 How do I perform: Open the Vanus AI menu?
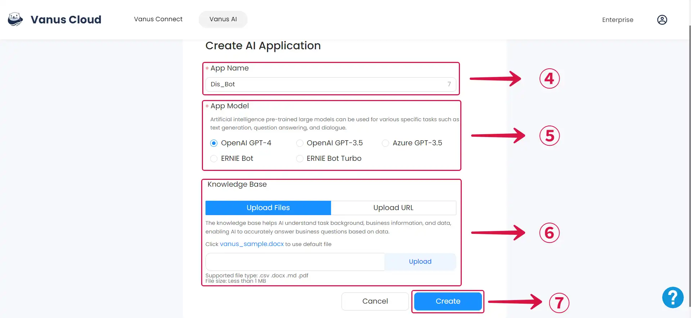click(223, 19)
